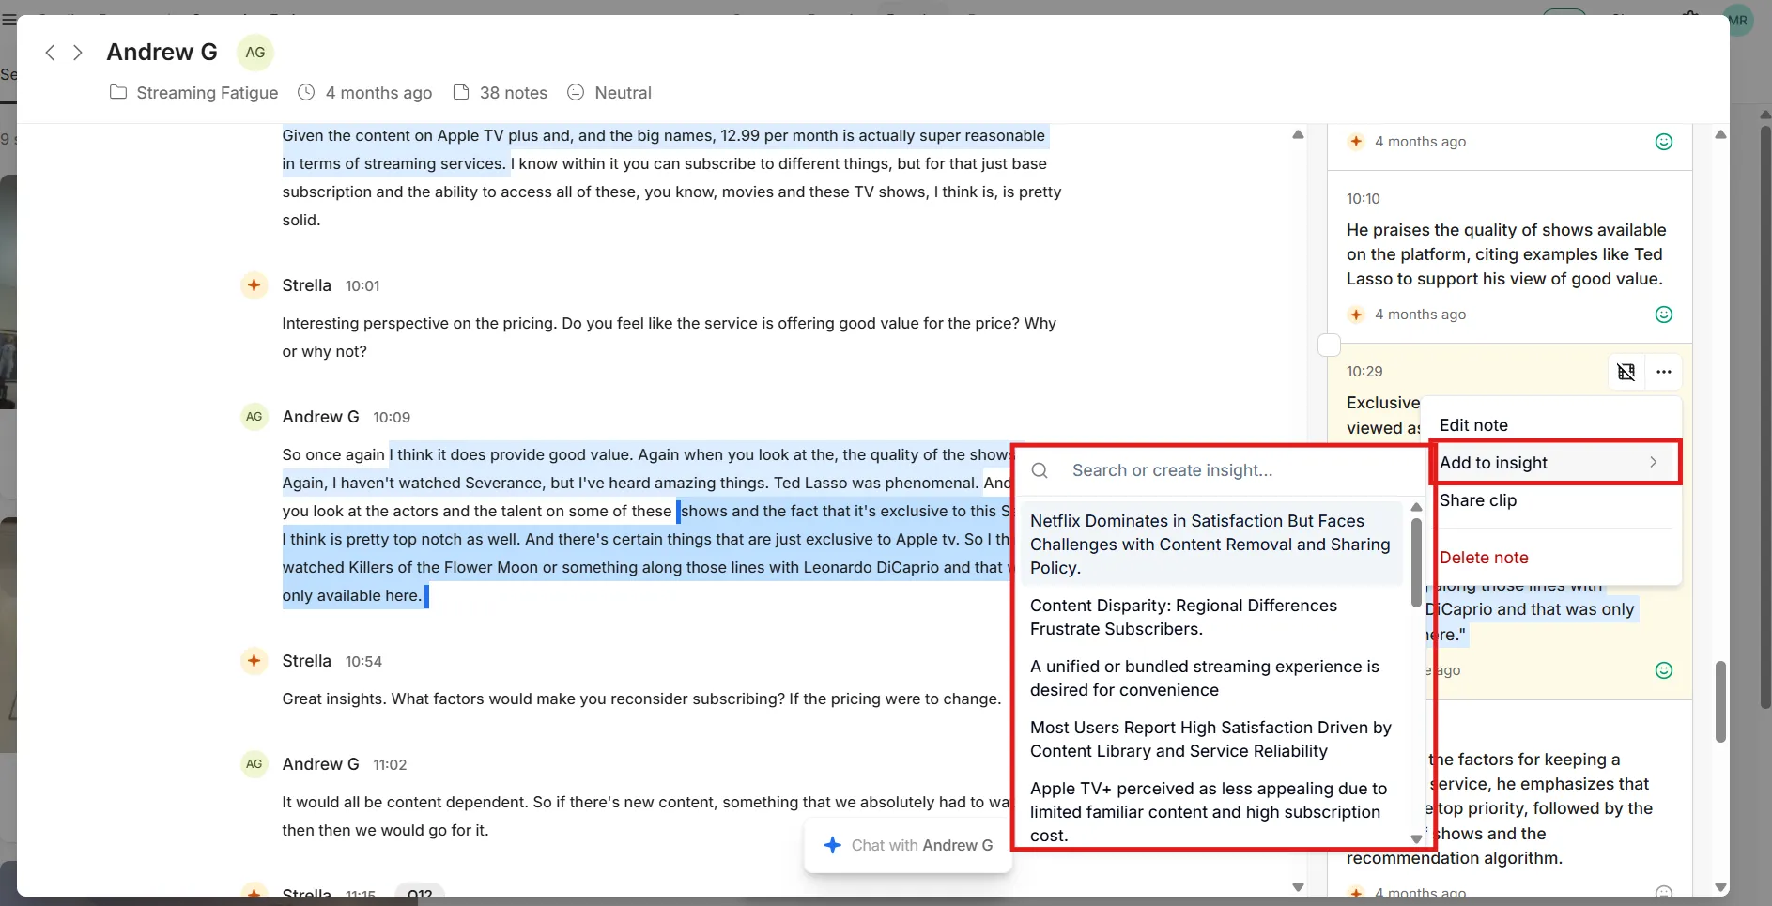The image size is (1772, 906).
Task: Click the AG avatar beside the Andrew G title
Action: [255, 53]
